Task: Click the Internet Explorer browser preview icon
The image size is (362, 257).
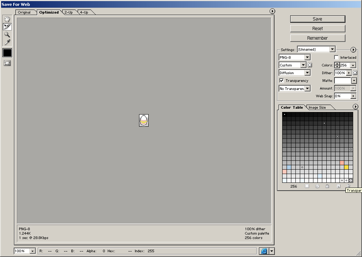Action: pos(264,251)
